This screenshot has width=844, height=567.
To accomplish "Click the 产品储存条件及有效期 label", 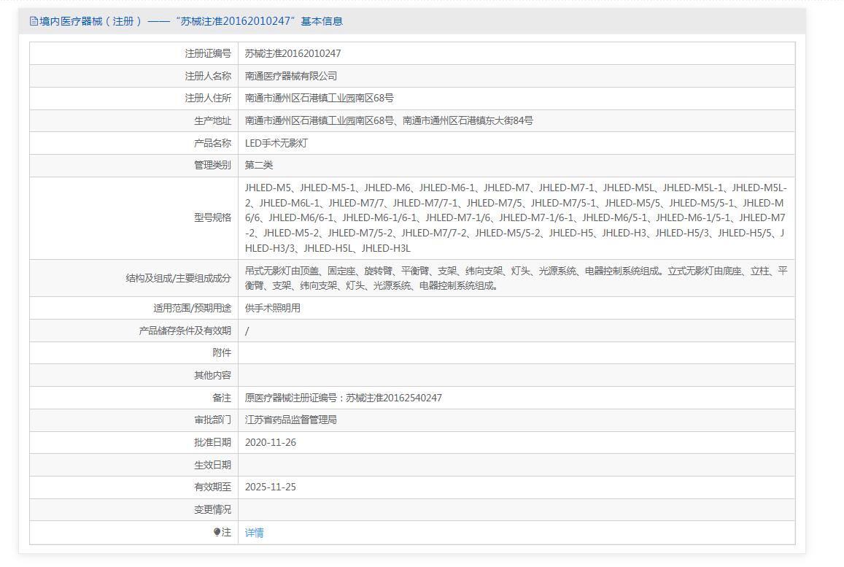I will (x=185, y=331).
